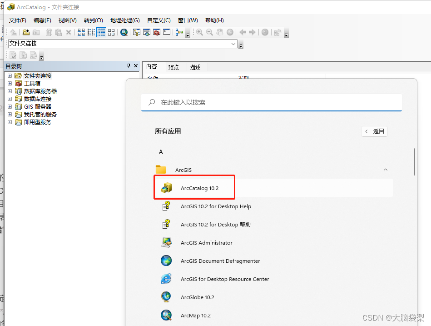Open ArcGIS Administrator from app list

click(273, 243)
